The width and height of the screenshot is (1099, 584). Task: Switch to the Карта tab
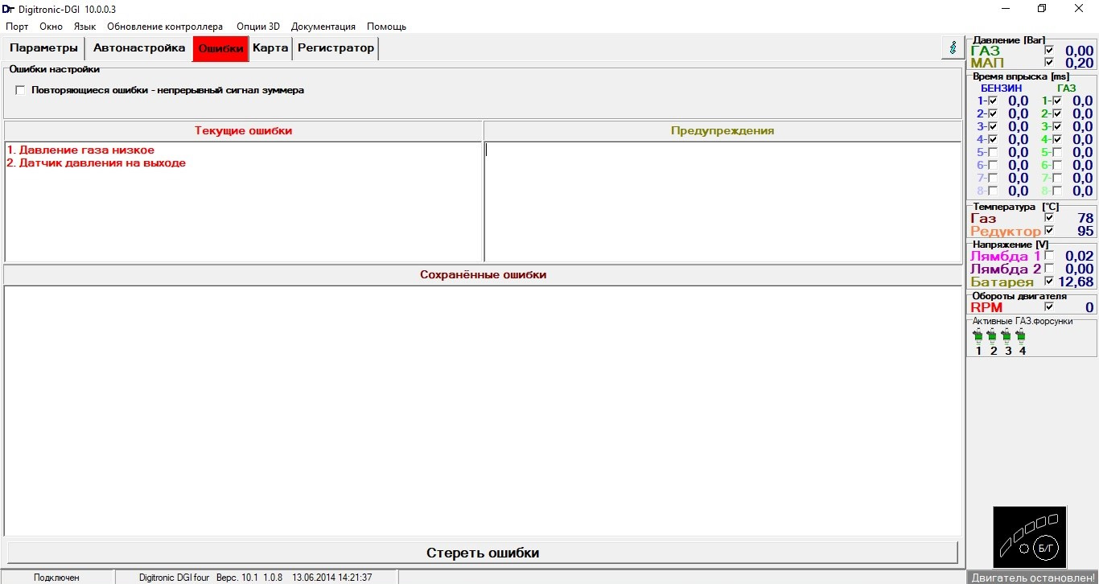pyautogui.click(x=270, y=48)
